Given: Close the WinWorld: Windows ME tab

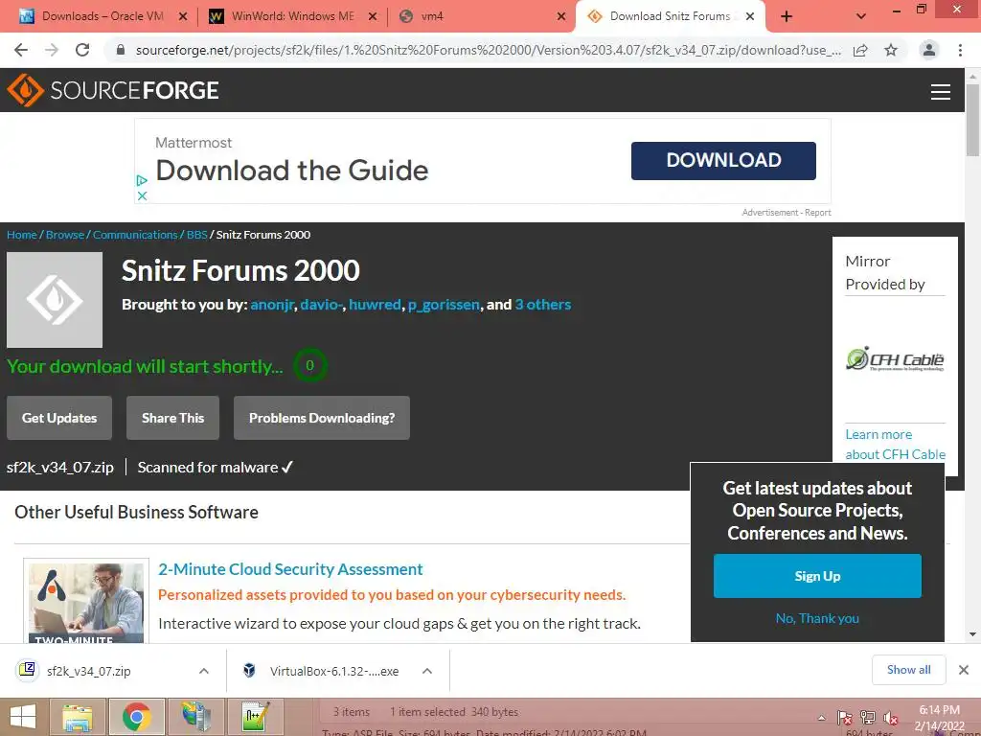Looking at the screenshot, I should point(373,17).
